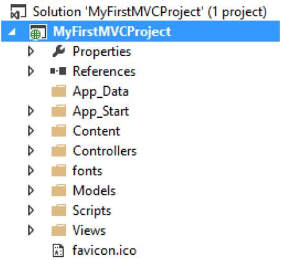This screenshot has width=281, height=260.
Task: Expand the References node
Action: 31,71
